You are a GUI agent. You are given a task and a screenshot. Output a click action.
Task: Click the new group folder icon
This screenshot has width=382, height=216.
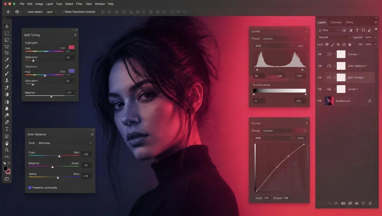357,203
